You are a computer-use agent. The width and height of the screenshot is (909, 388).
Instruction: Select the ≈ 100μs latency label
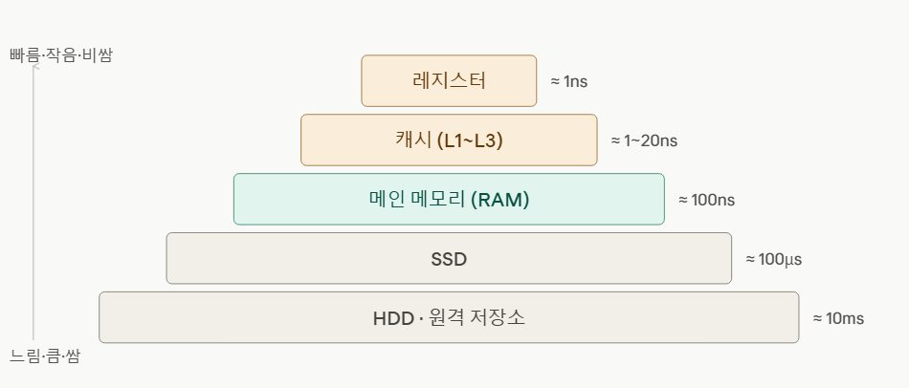coord(774,259)
